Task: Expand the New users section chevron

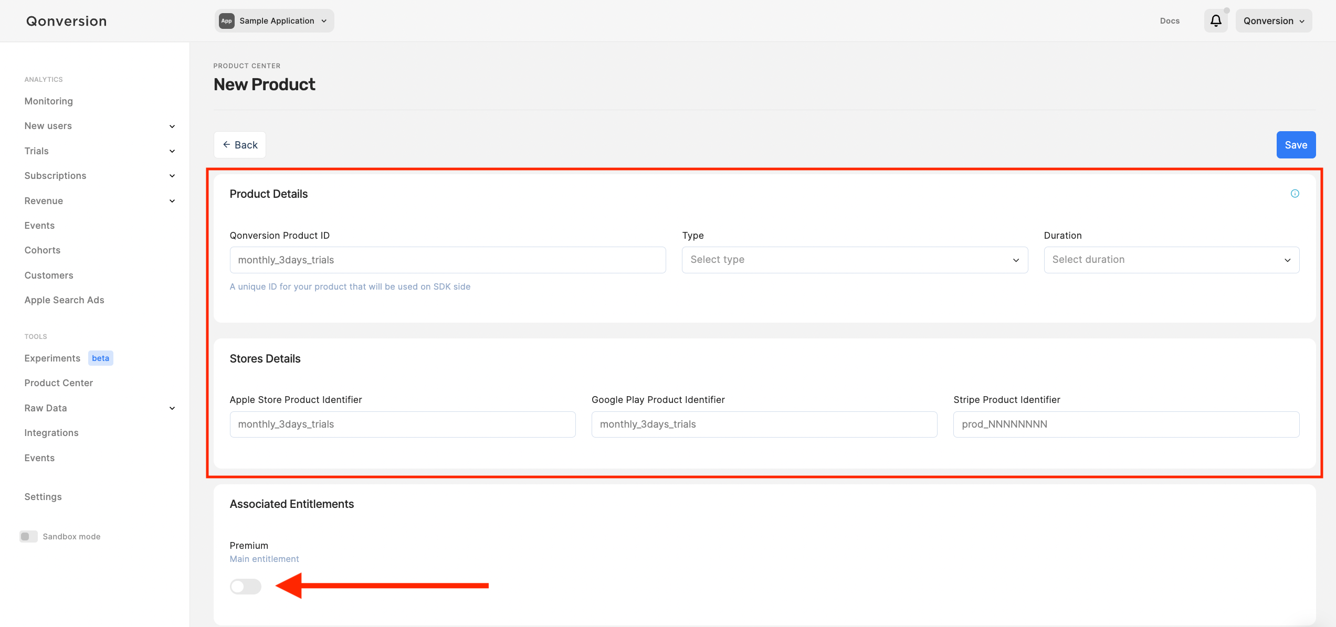Action: [x=172, y=126]
